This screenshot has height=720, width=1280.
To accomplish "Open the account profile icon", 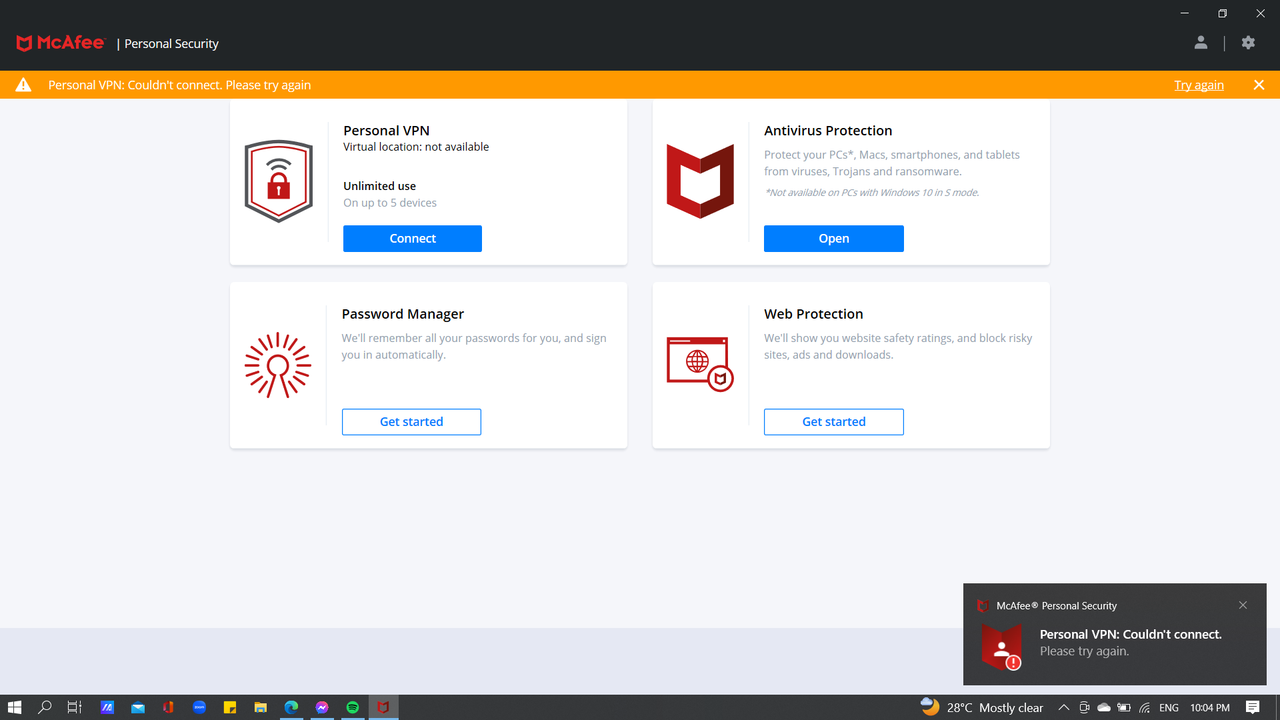I will [x=1201, y=43].
